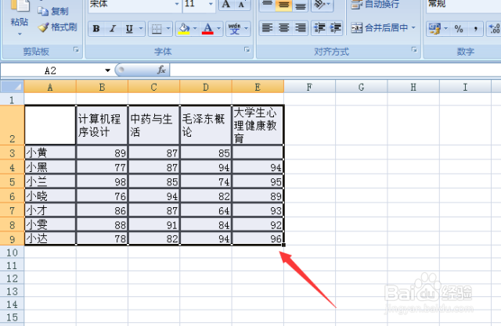Click the Decrease Font Size A icon
Screen dimensions: 501x326
[242, 5]
